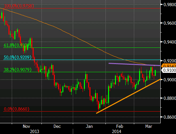176x134 pixels.
Task: Click the 2013 year label
Action: click(35, 131)
